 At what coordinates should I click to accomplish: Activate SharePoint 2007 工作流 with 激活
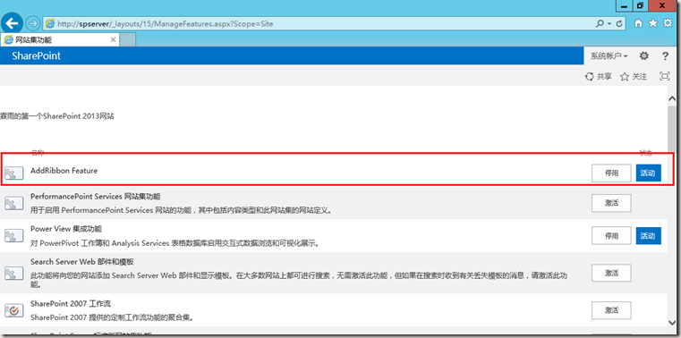[611, 310]
